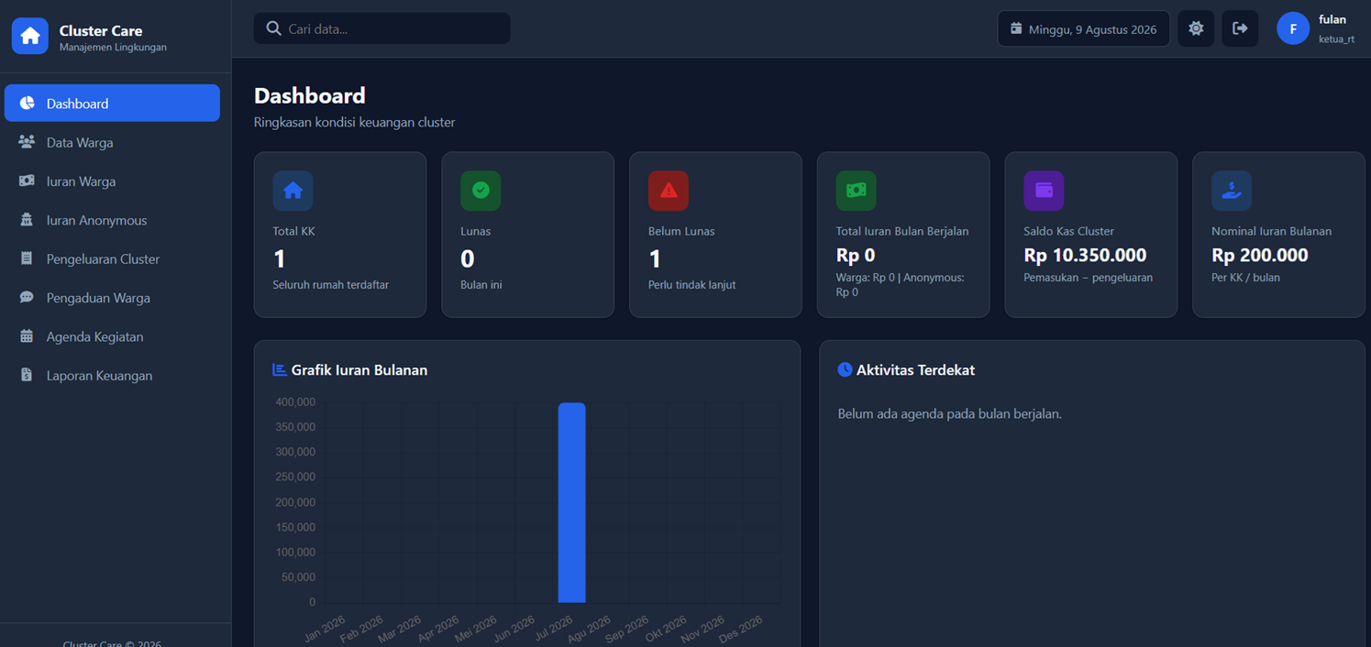Screen dimensions: 1371x647
Task: Click the Laporan Keuangan document icon
Action: [x=27, y=375]
